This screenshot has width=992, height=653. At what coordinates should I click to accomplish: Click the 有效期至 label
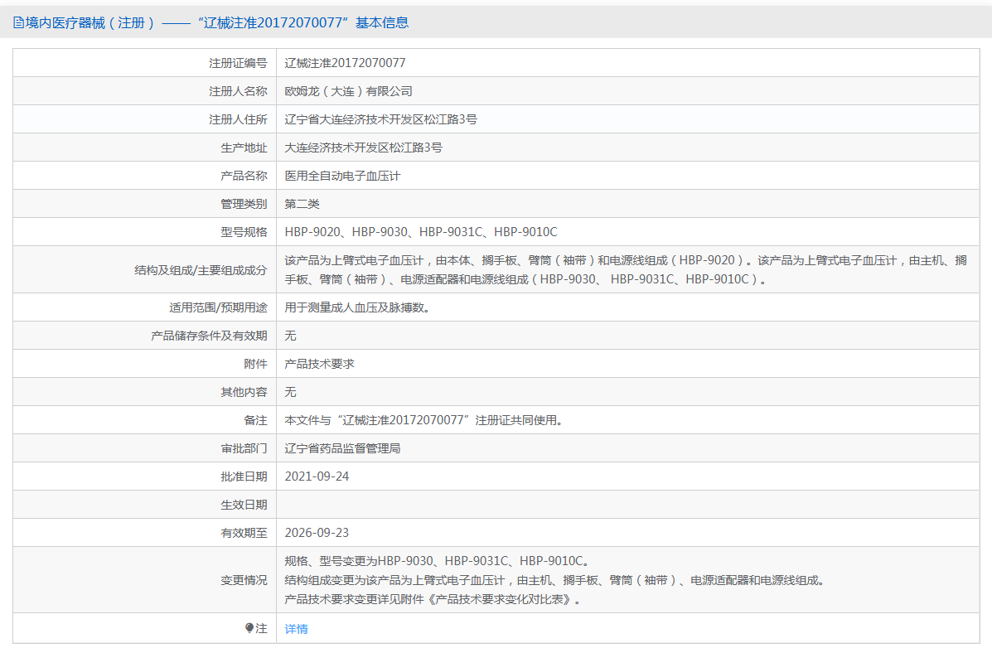coord(244,533)
